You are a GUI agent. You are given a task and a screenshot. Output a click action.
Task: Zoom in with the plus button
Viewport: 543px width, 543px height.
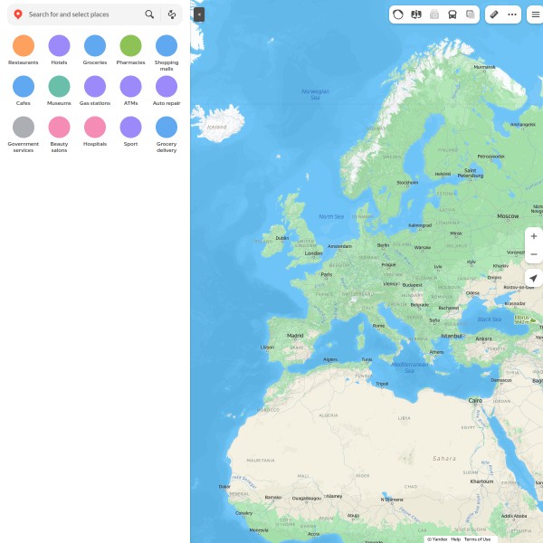pos(534,236)
